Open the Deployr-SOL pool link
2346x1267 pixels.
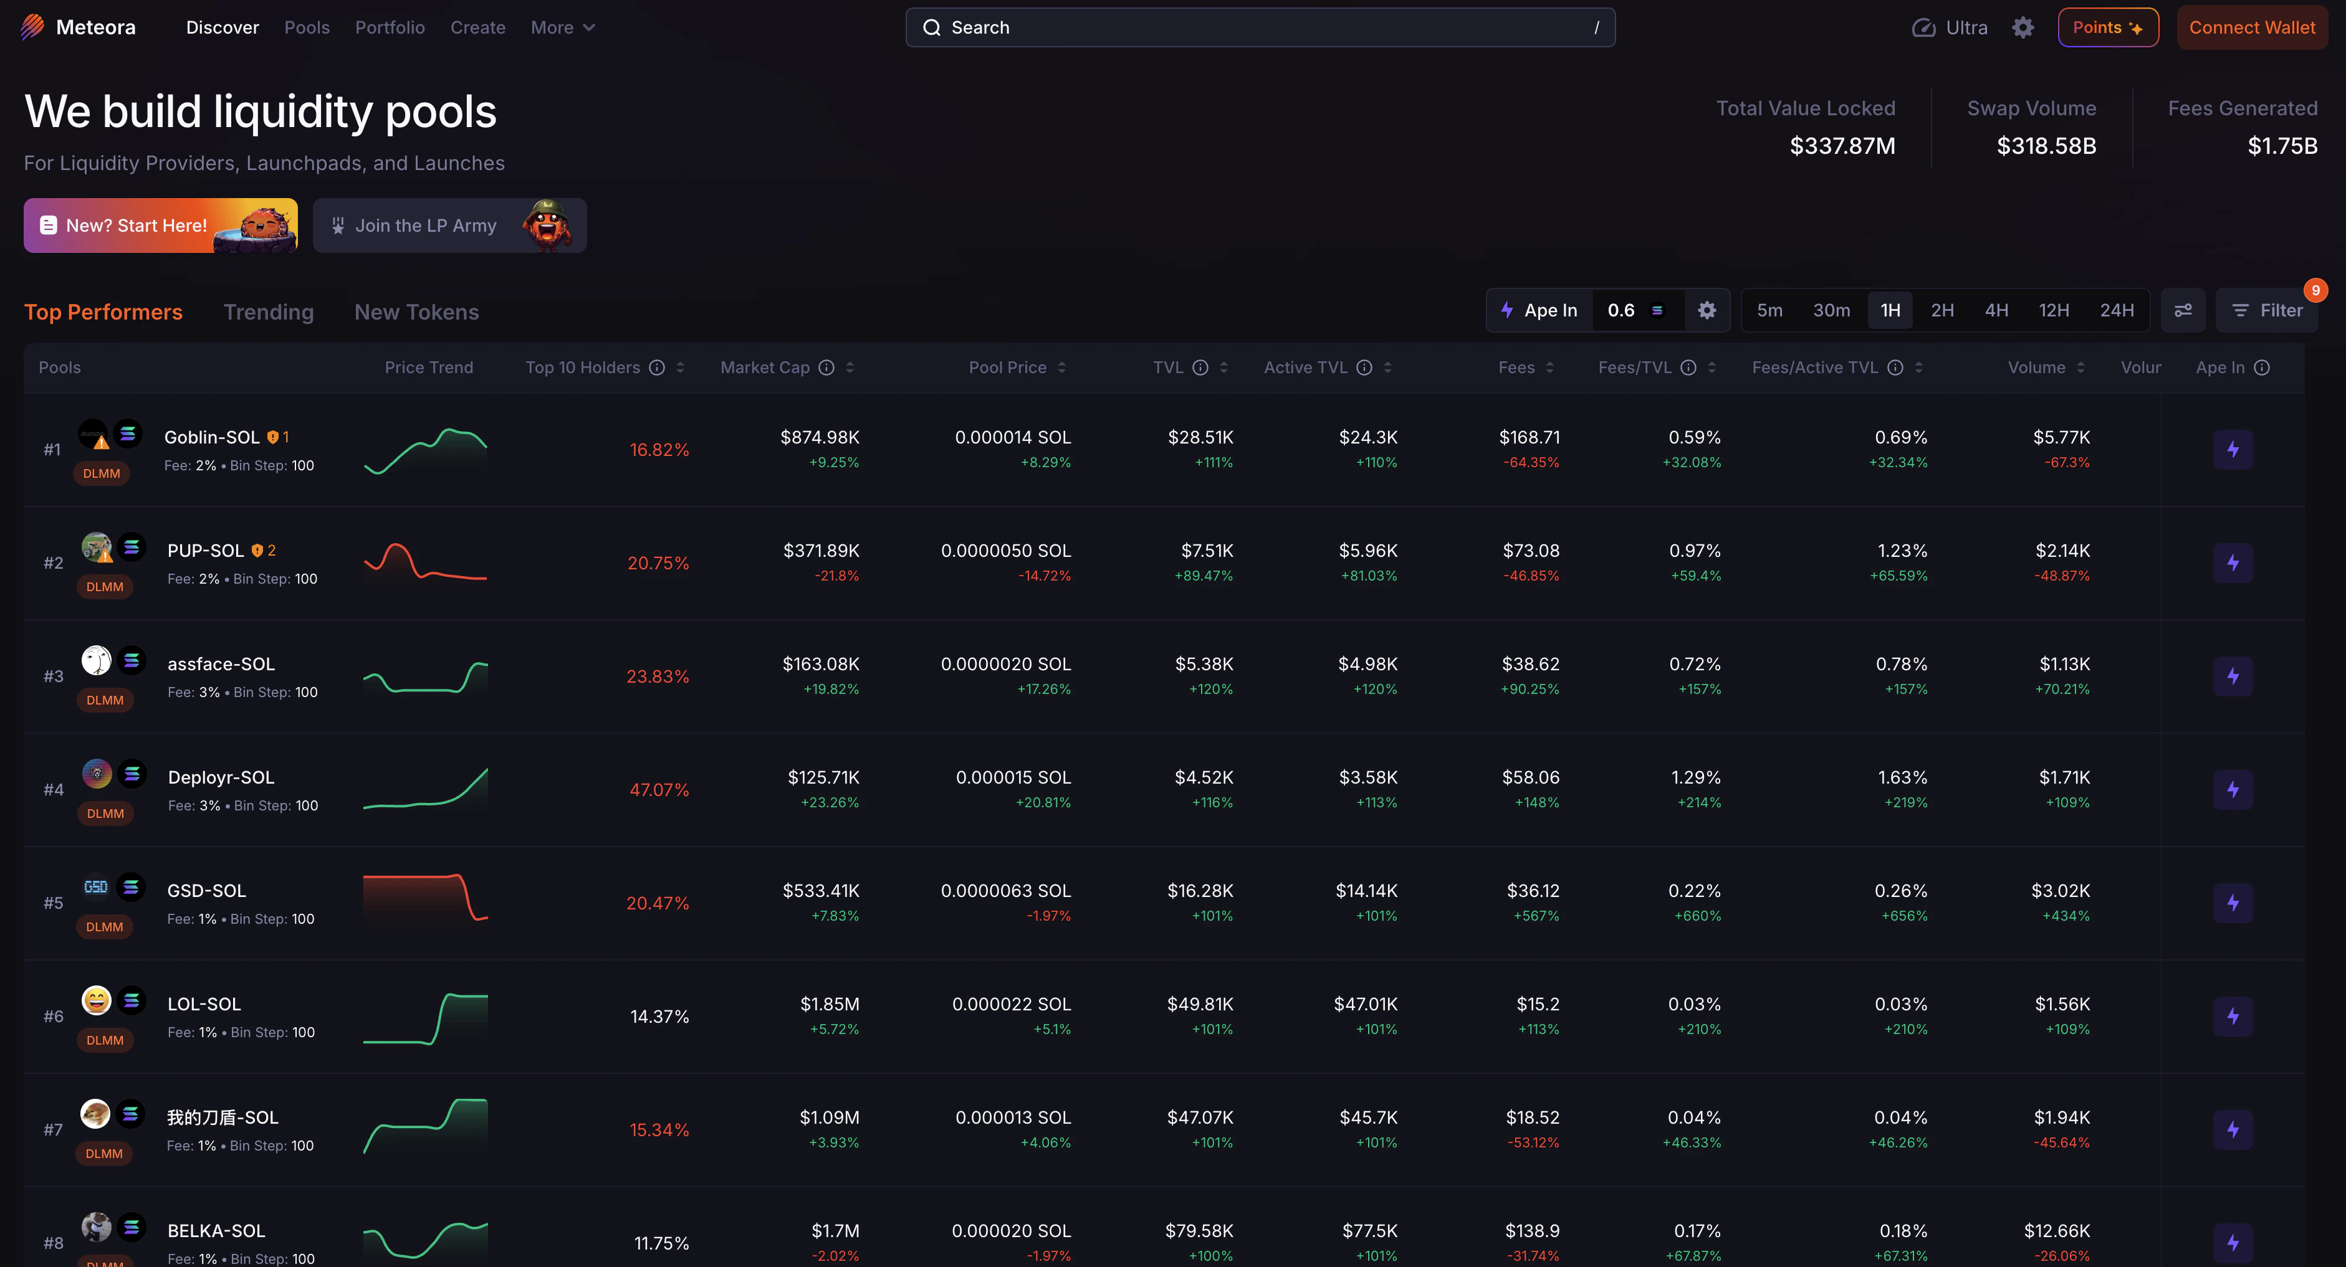click(221, 777)
